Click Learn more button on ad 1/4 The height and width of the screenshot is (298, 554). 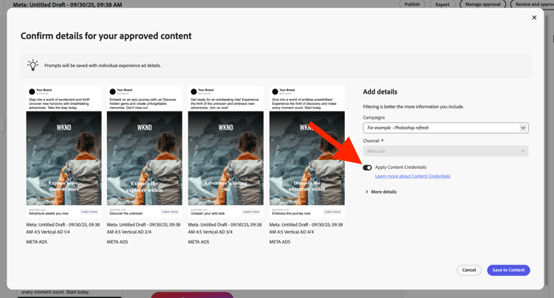pyautogui.click(x=89, y=212)
